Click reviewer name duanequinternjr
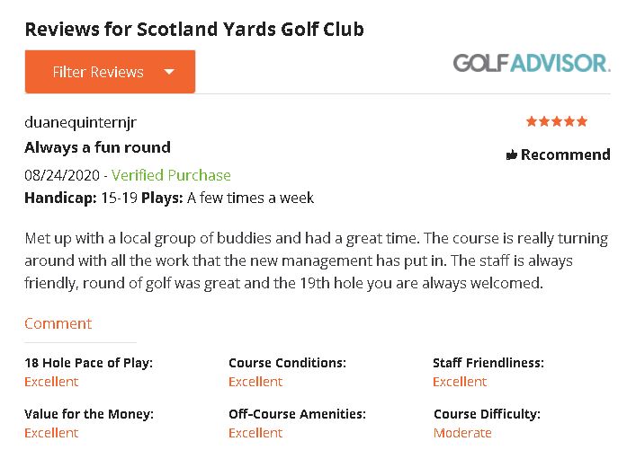 point(80,122)
